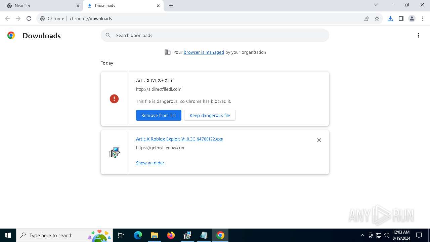This screenshot has width=430, height=242.
Task: Open the notification center icon
Action: (419, 235)
